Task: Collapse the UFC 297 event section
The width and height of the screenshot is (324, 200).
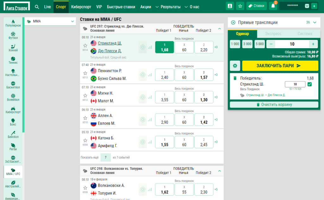Action: click(x=220, y=29)
